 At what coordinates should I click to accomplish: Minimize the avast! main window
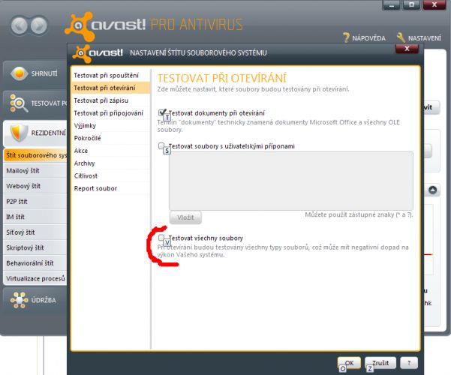point(391,4)
